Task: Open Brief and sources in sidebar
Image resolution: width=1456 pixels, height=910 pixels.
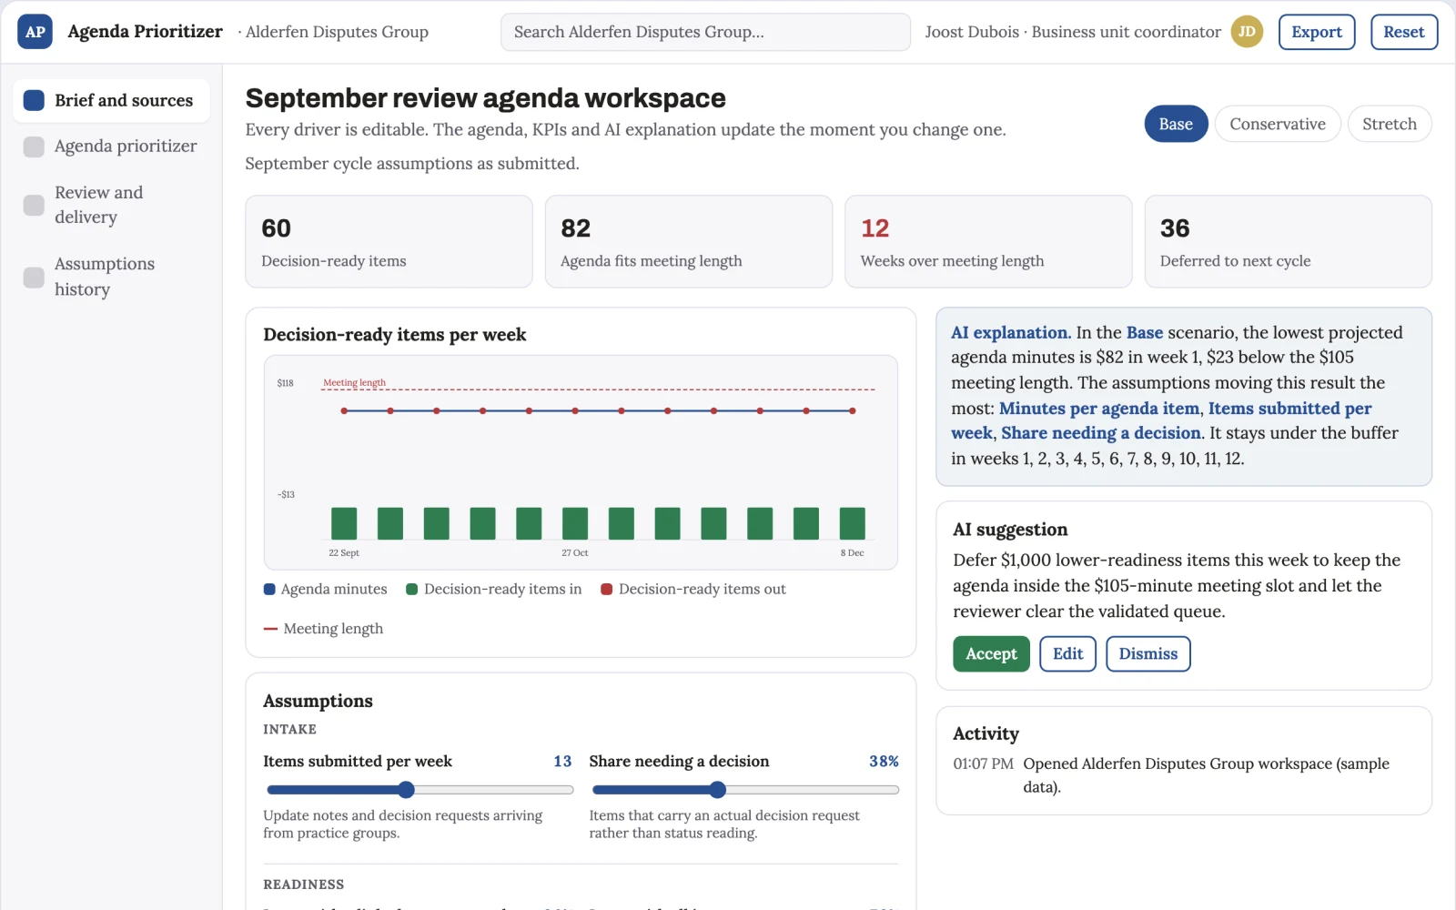Action: point(111,100)
